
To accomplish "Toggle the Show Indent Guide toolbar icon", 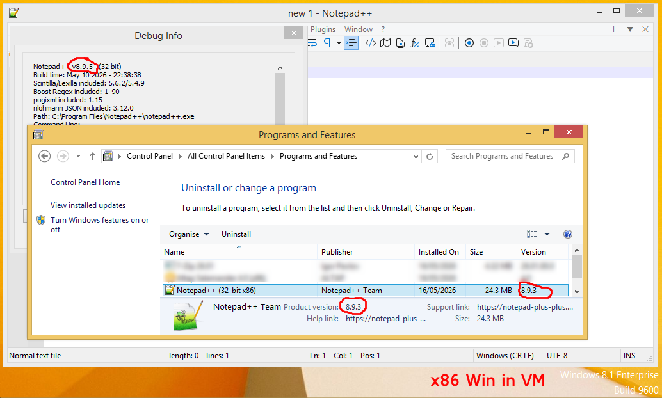I will [x=351, y=43].
